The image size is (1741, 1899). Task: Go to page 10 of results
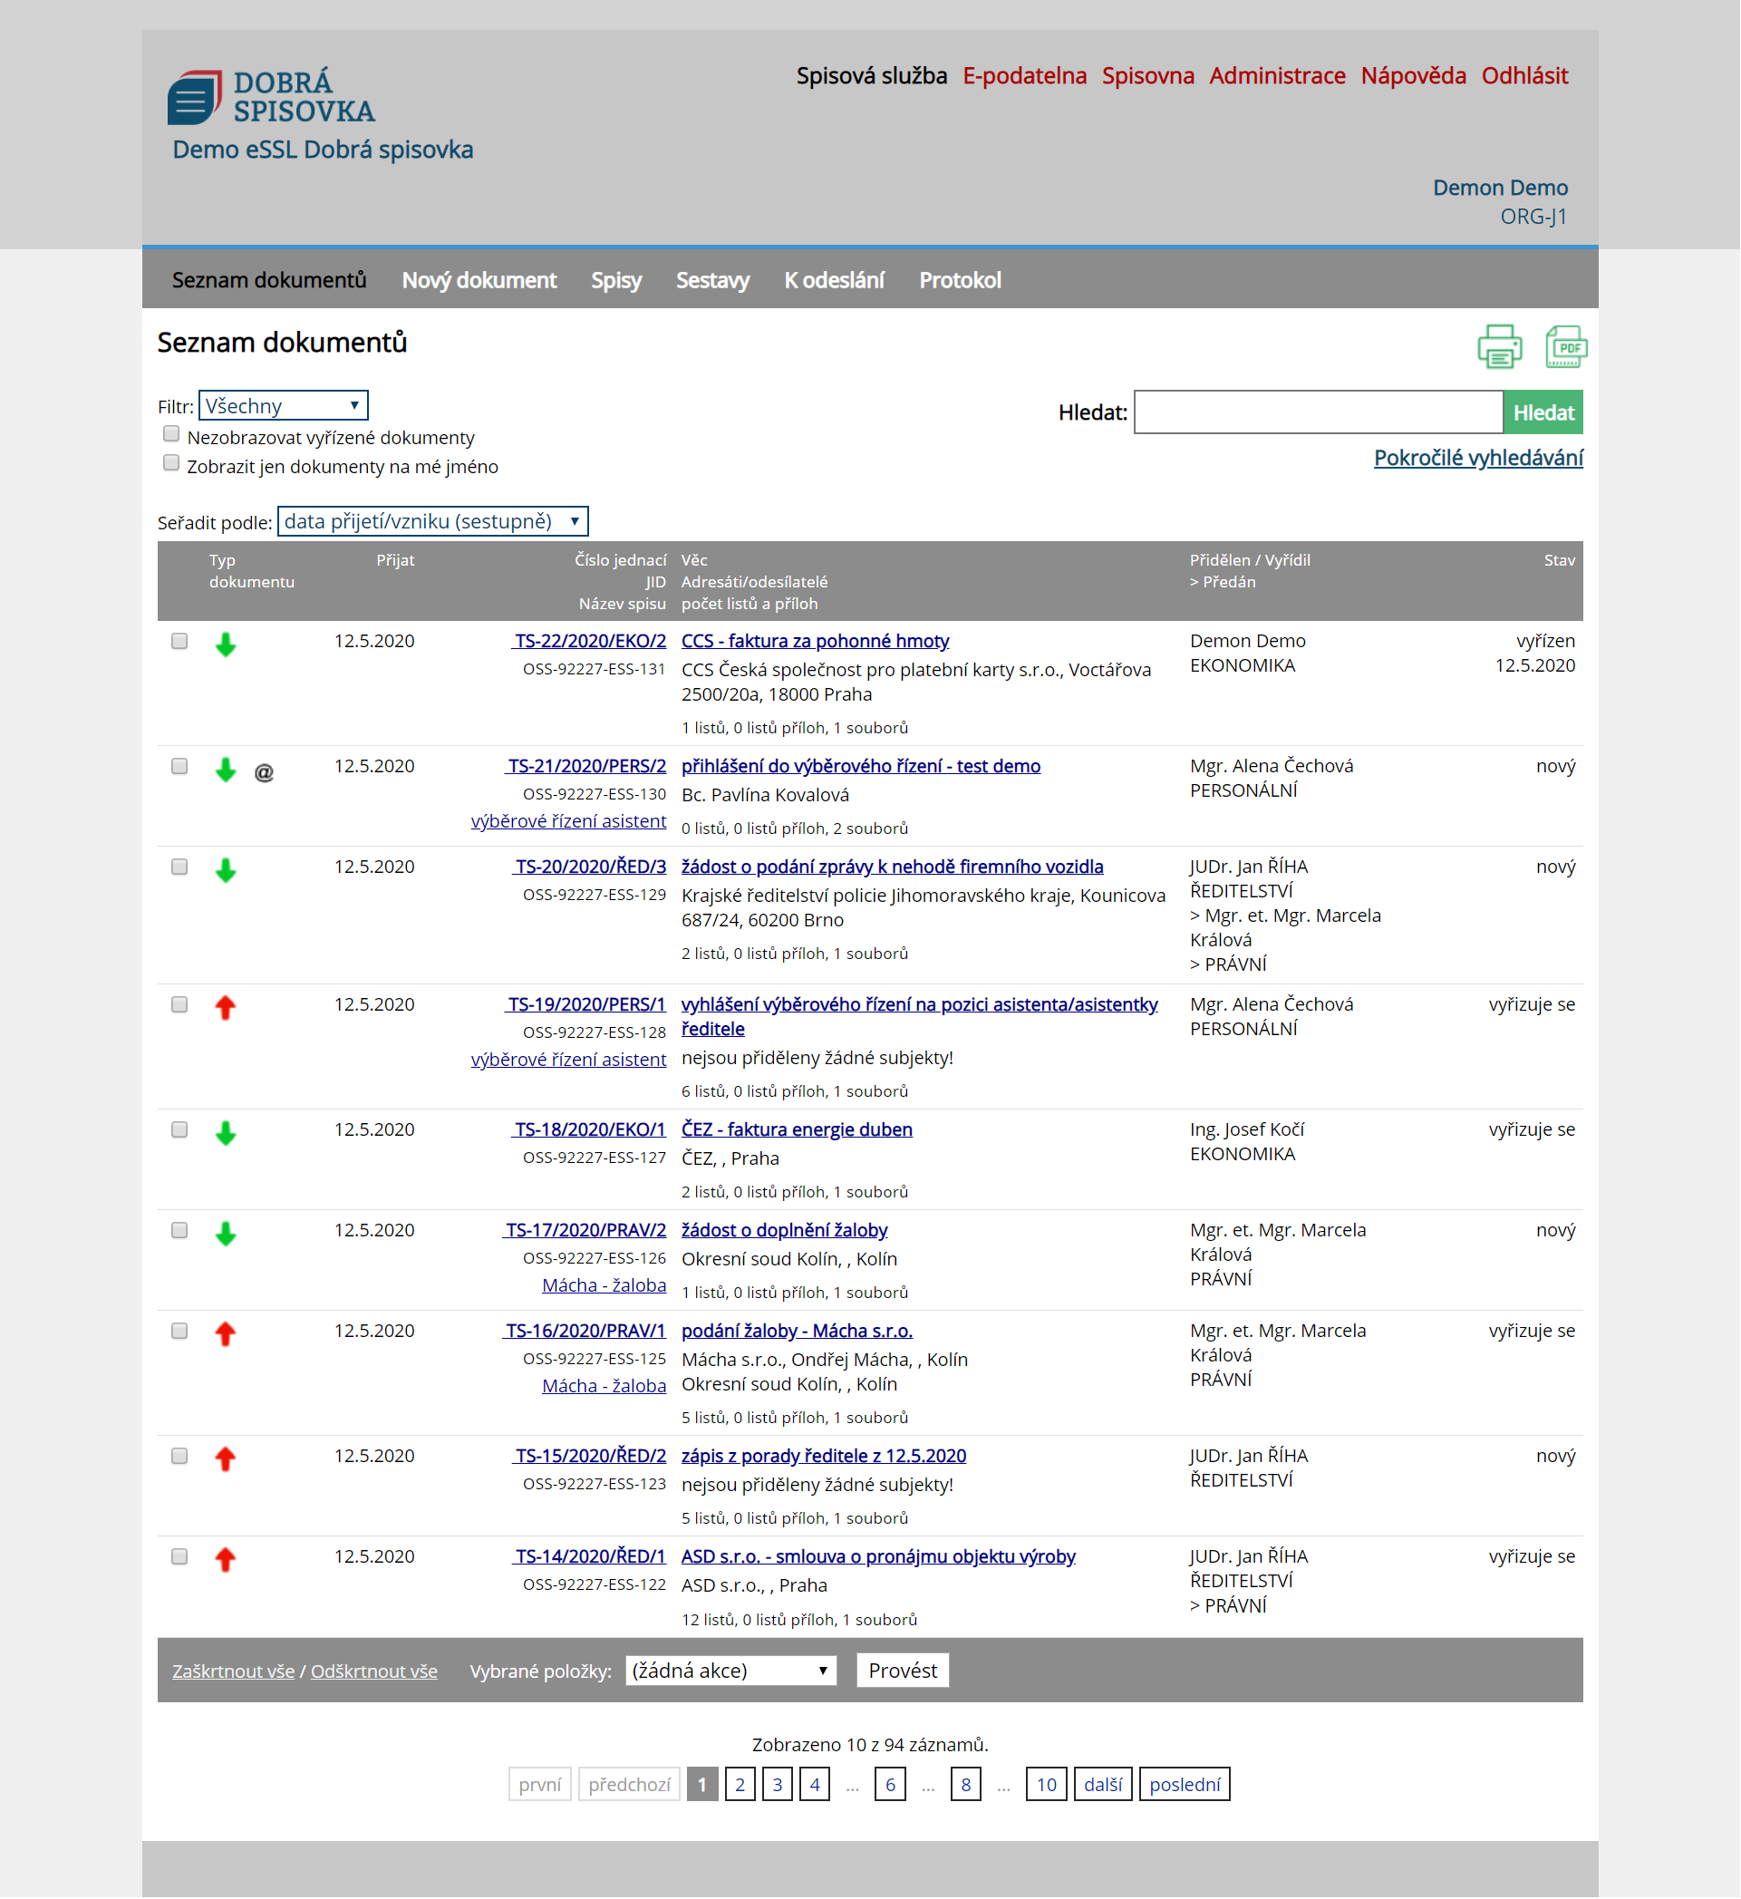1047,1786
